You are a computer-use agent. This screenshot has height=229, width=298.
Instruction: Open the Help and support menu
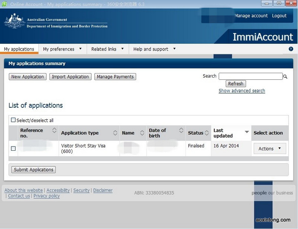154,49
